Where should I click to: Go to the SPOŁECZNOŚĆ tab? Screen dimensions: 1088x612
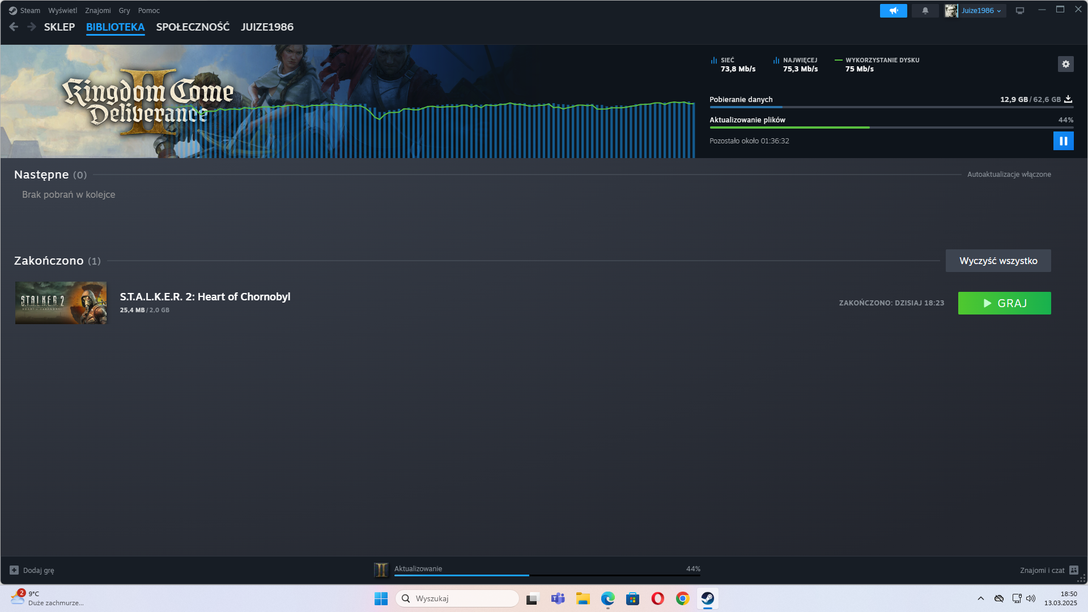click(193, 27)
